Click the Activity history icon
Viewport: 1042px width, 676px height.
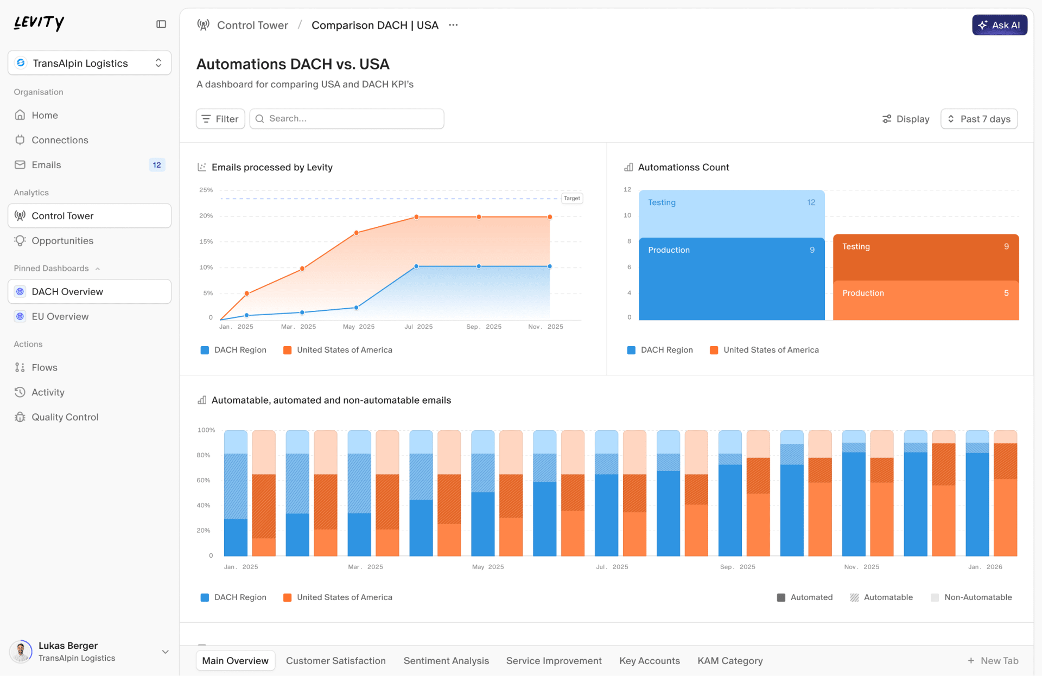20,392
